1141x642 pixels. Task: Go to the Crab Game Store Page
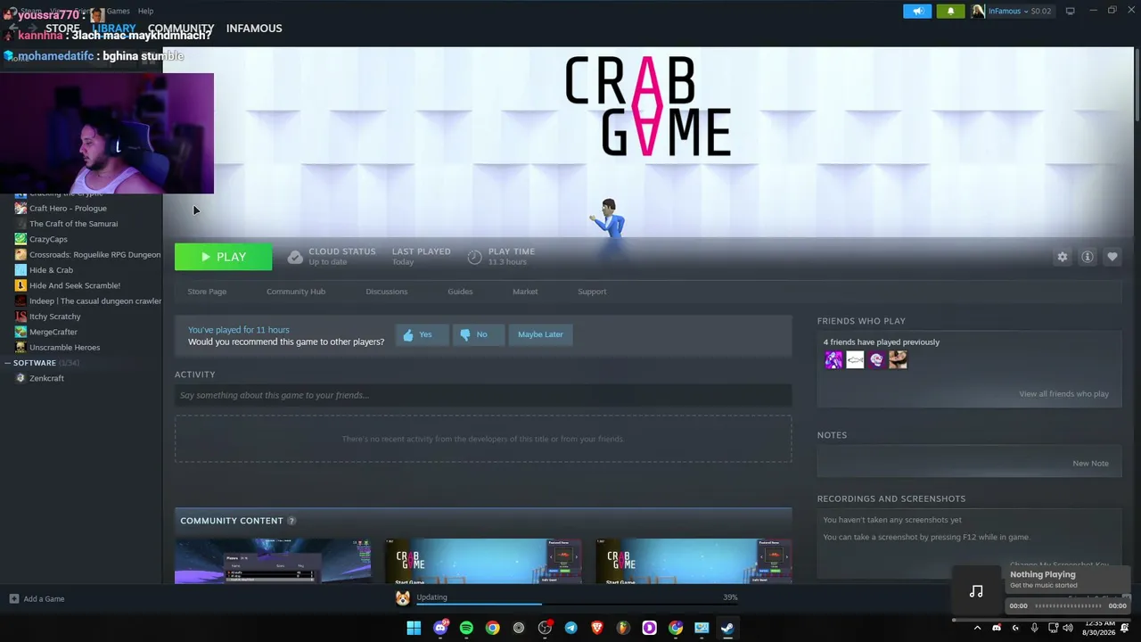[207, 292]
